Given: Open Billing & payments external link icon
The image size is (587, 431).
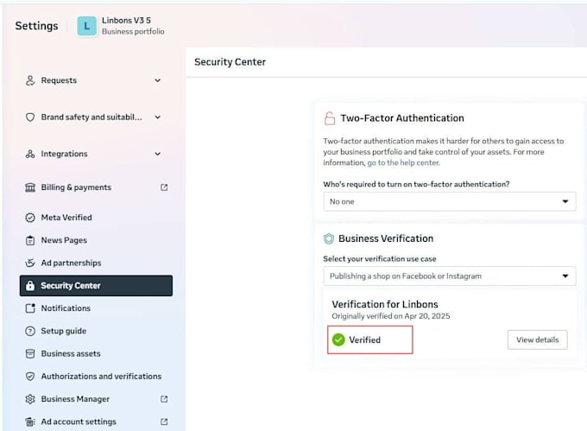Looking at the screenshot, I should point(164,187).
